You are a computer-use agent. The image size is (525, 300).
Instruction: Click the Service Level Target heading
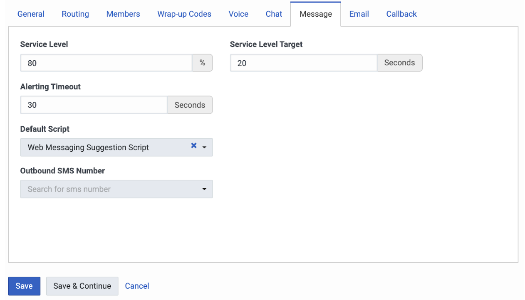(266, 44)
